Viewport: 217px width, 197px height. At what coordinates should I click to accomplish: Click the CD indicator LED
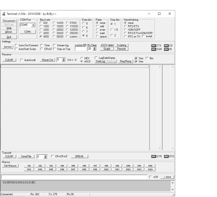(166, 46)
